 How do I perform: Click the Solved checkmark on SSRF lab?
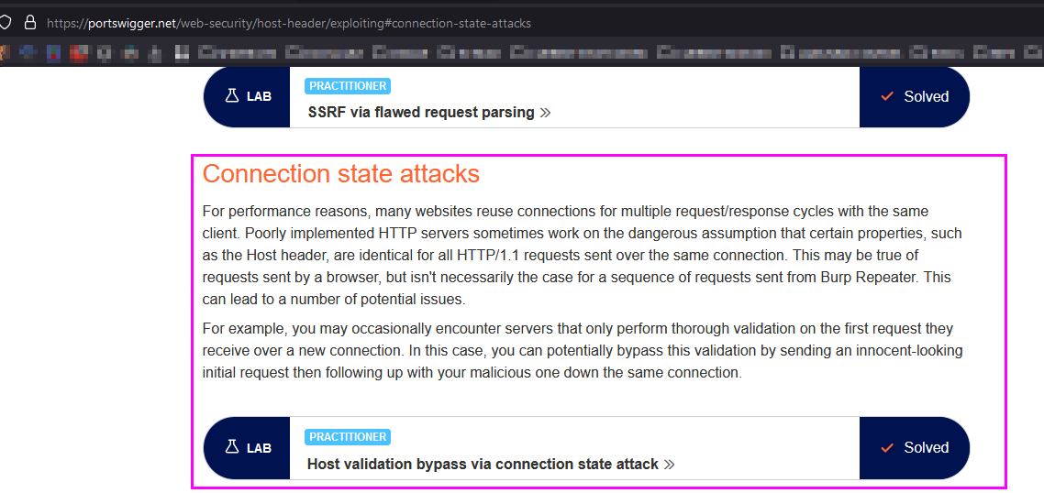click(x=887, y=96)
